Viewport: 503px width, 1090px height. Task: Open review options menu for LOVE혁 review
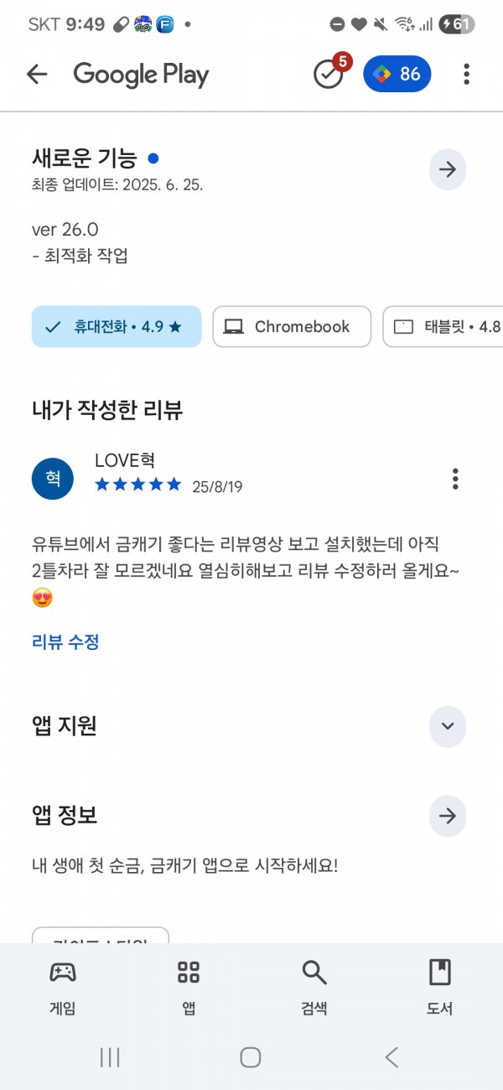pos(455,479)
